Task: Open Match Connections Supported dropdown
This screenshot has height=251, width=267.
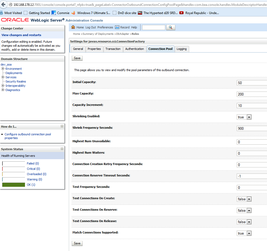Action: click(244, 233)
